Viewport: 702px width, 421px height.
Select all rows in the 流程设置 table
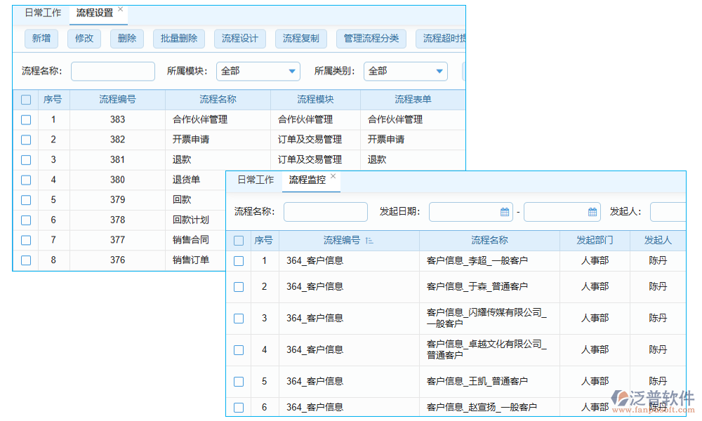point(25,100)
